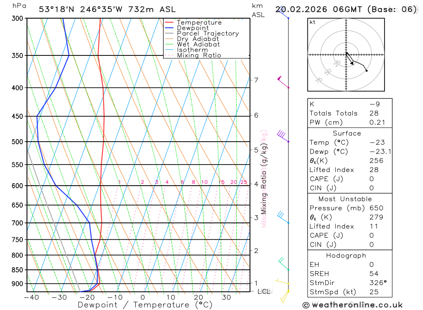The width and height of the screenshot is (423, 310).
Task: Click the 500 hPa pressure axis label
Action: 17,142
